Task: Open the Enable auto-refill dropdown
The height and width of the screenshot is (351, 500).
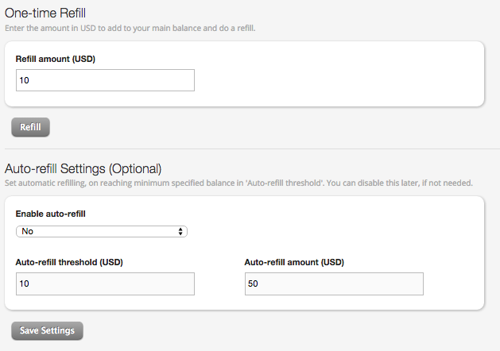Action: [x=101, y=231]
